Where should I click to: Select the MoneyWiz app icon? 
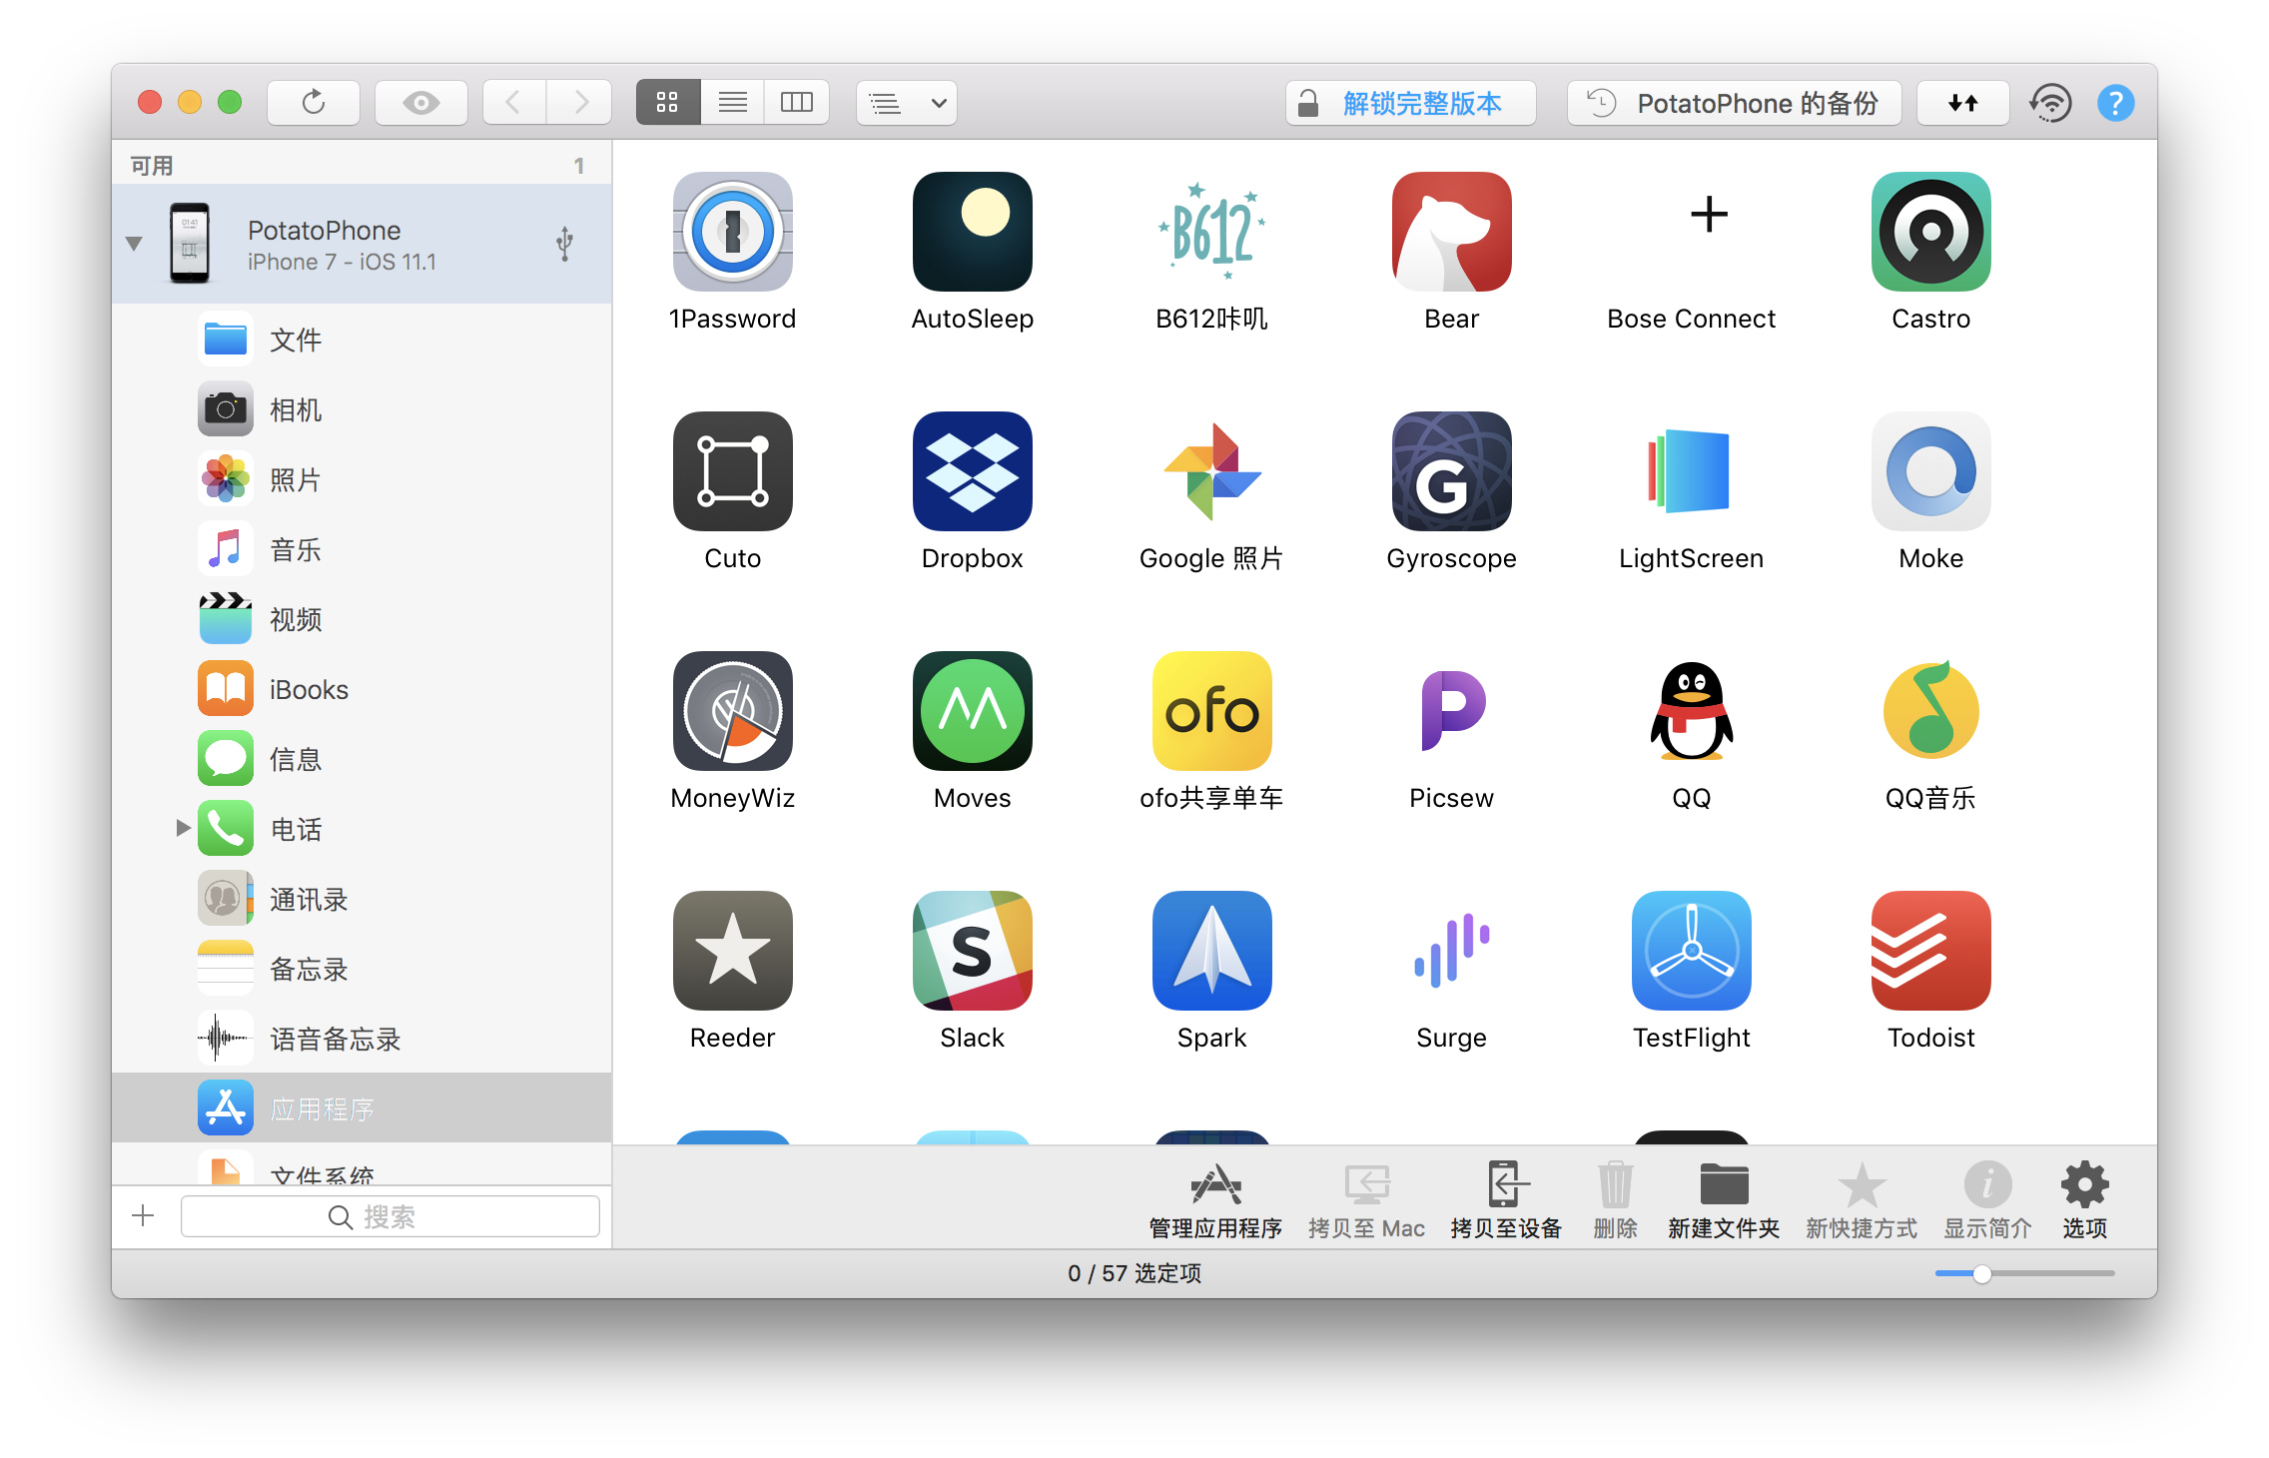732,711
